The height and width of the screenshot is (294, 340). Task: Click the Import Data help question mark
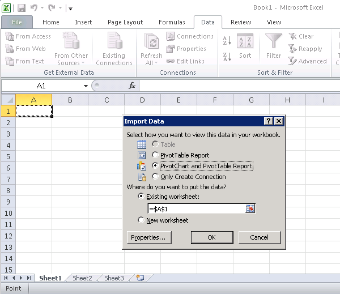pyautogui.click(x=268, y=121)
